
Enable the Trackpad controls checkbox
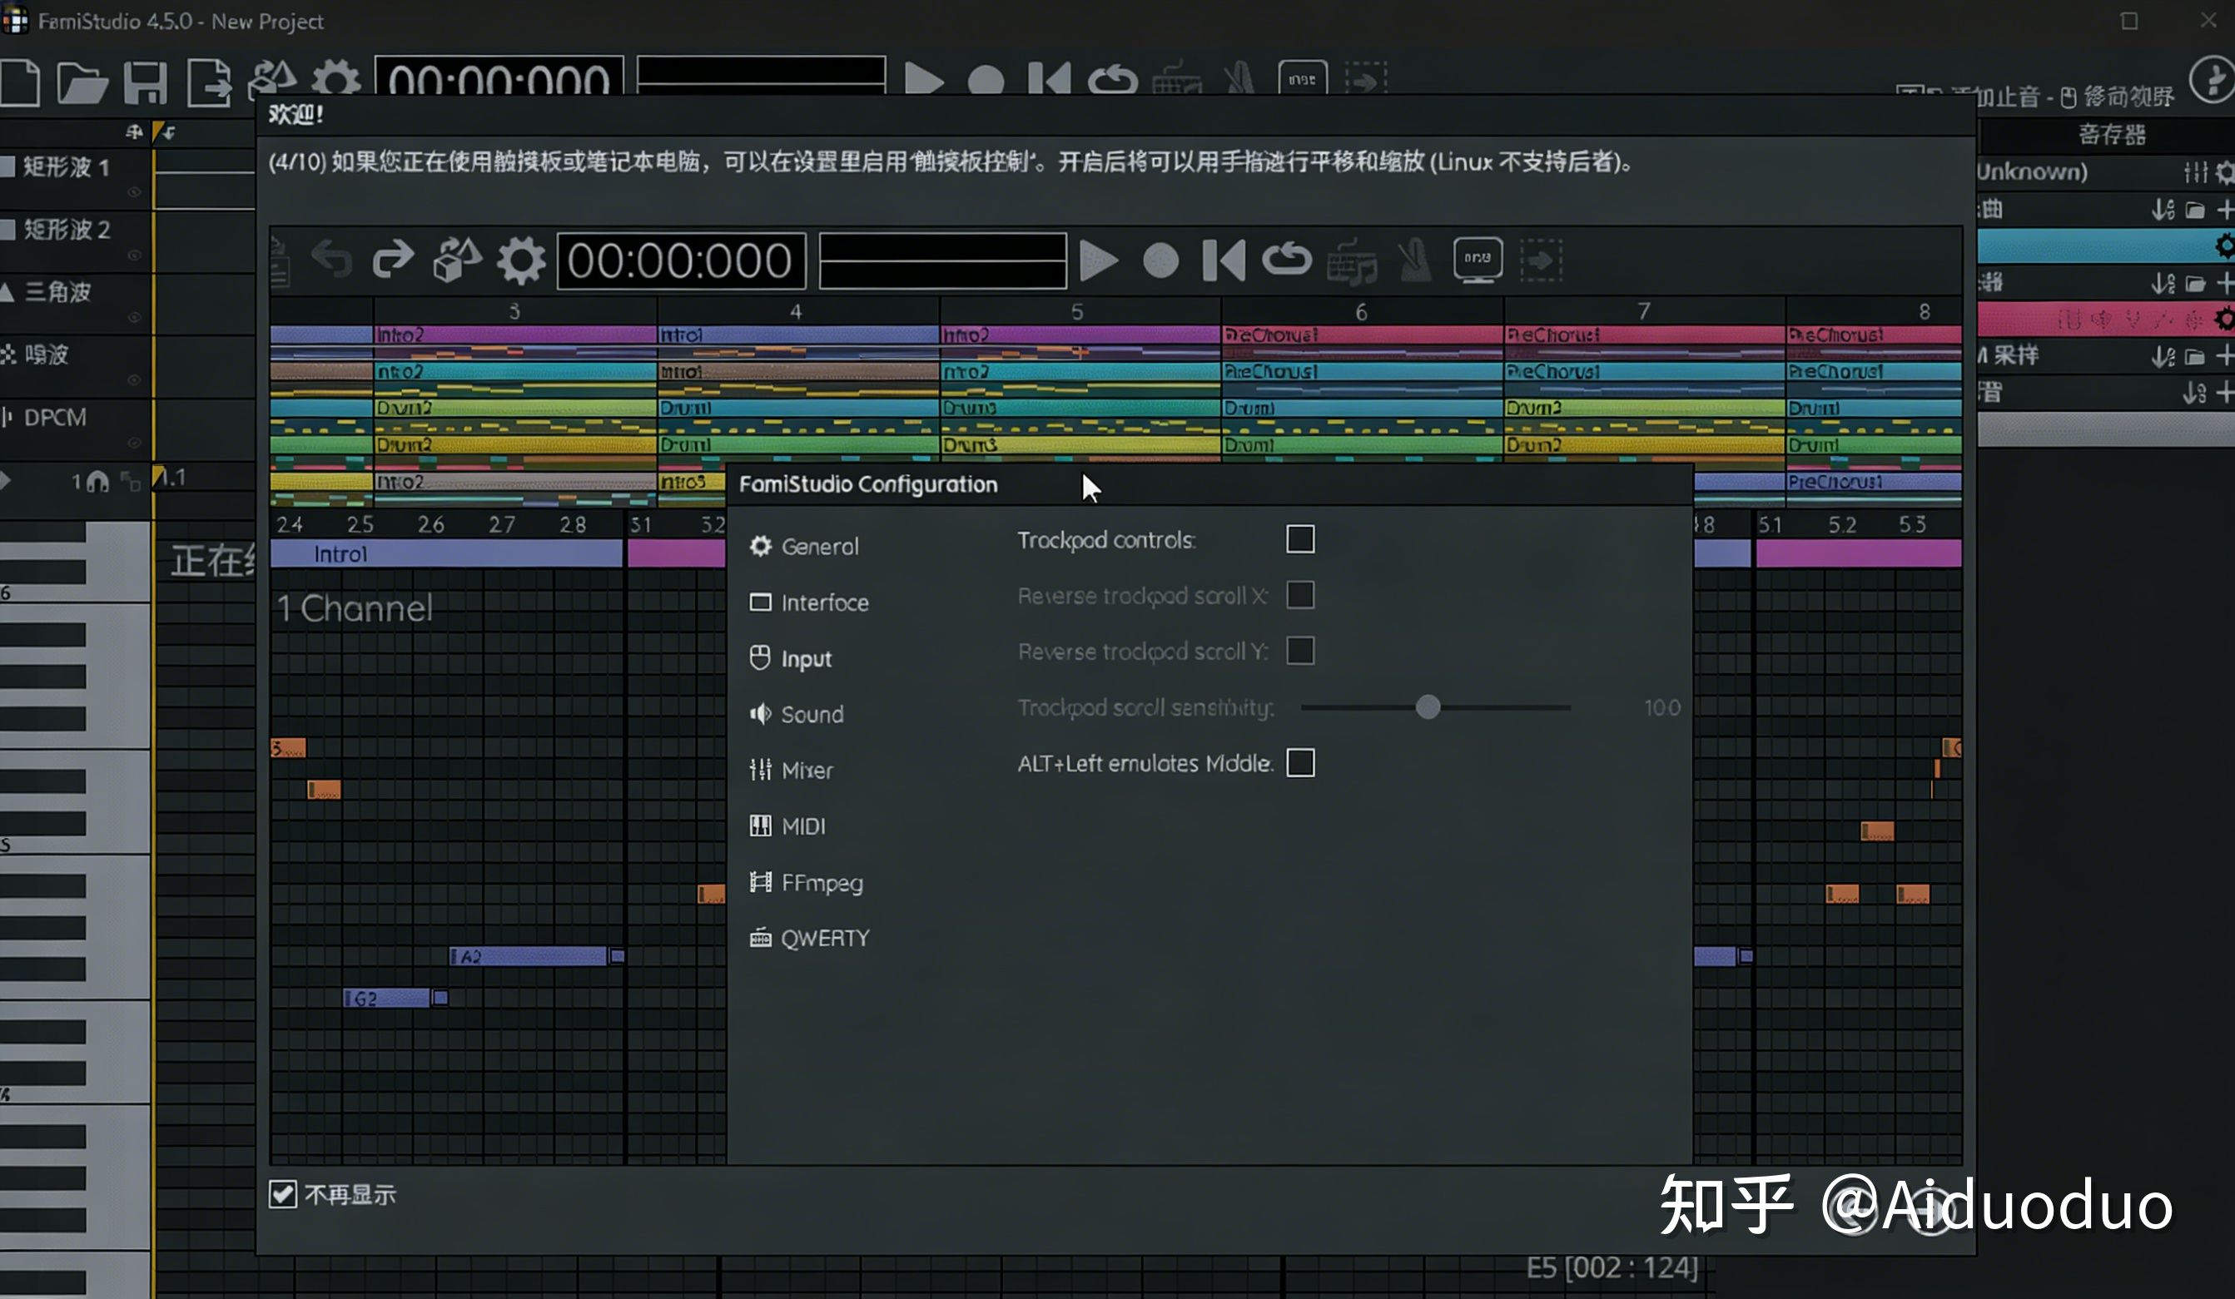[x=1300, y=539]
